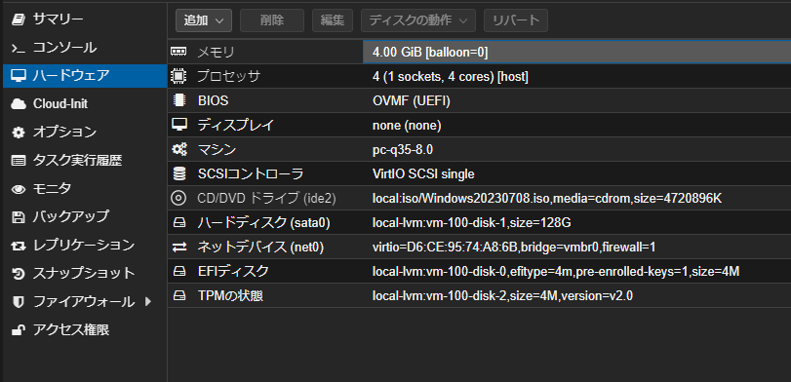This screenshot has width=791, height=382.
Task: Select the ハードディスク (sata0) label
Action: [x=264, y=223]
